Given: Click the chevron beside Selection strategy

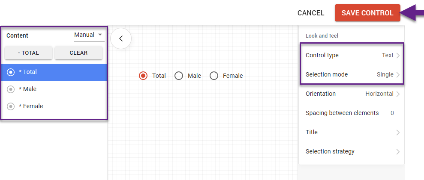Looking at the screenshot, I should tap(398, 152).
